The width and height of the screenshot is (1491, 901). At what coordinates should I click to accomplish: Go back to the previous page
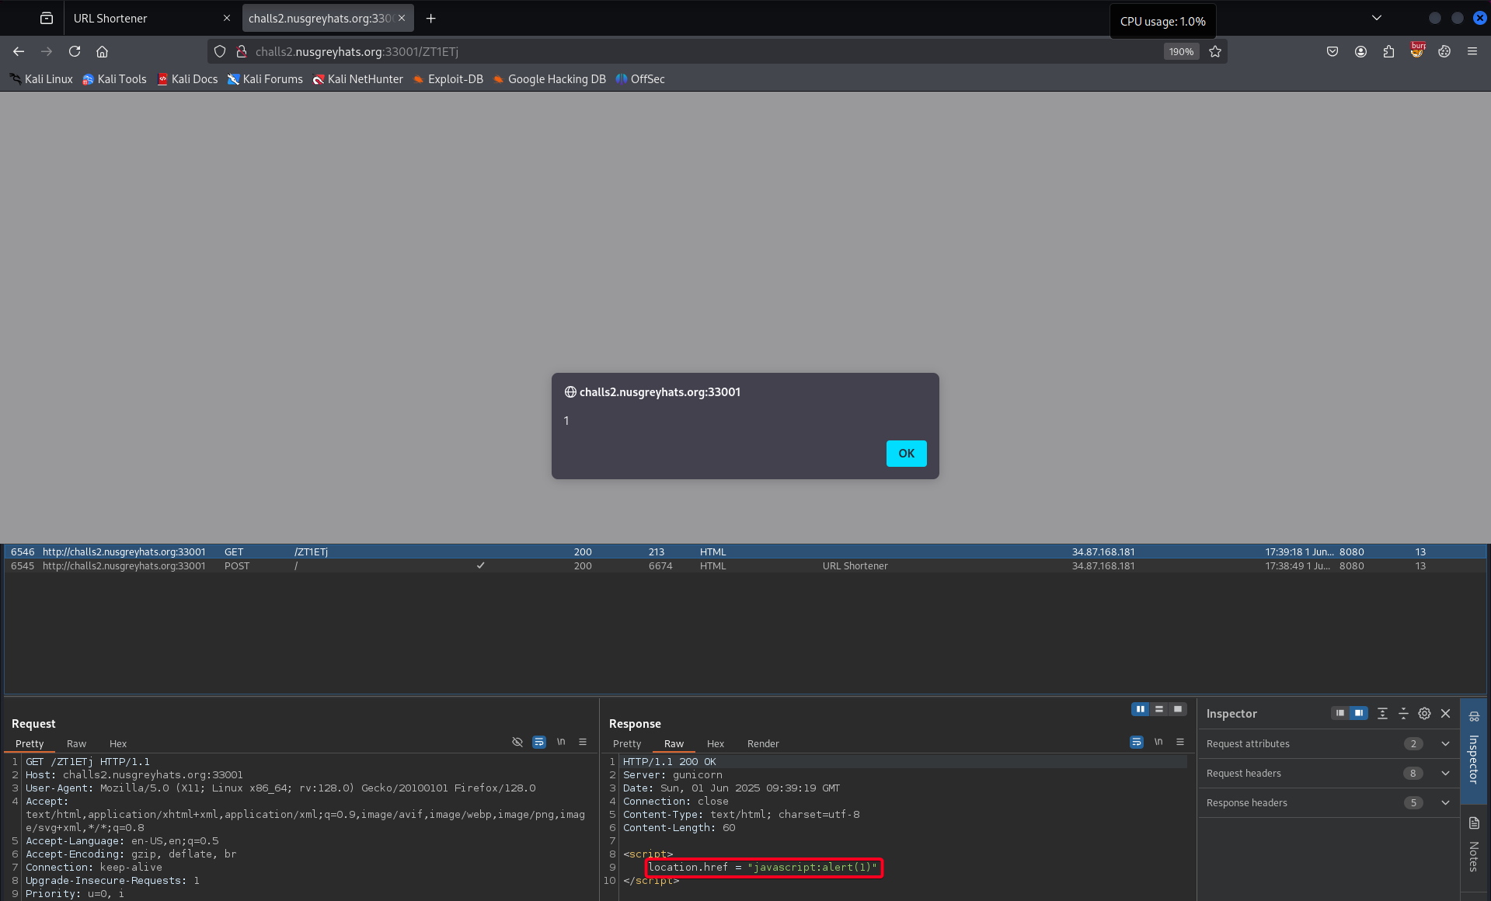[x=19, y=51]
